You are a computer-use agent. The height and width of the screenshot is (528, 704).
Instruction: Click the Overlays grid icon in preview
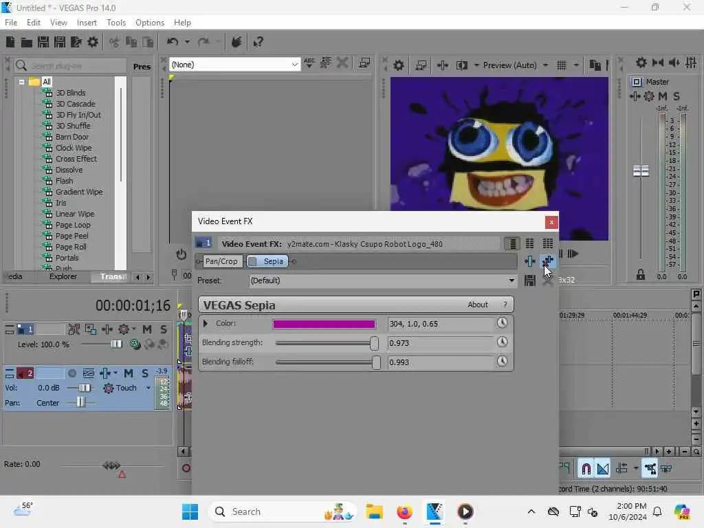[561, 65]
